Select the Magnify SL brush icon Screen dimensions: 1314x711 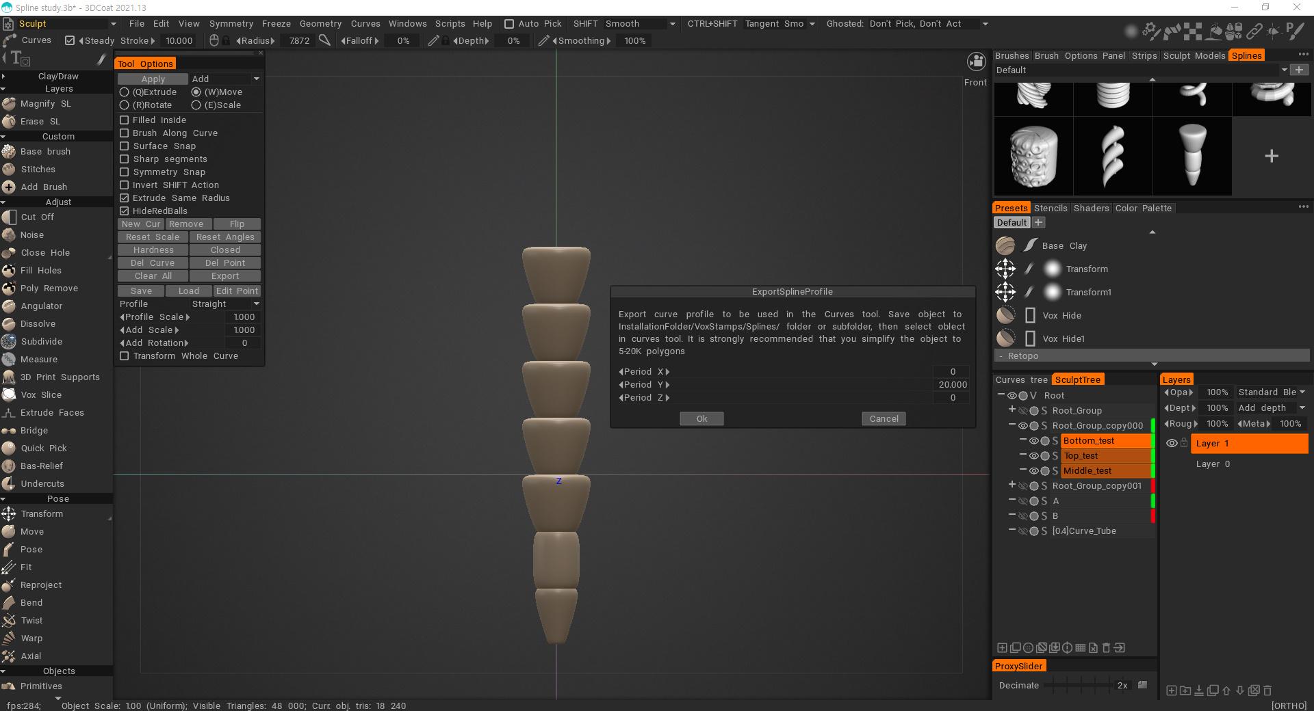[9, 104]
